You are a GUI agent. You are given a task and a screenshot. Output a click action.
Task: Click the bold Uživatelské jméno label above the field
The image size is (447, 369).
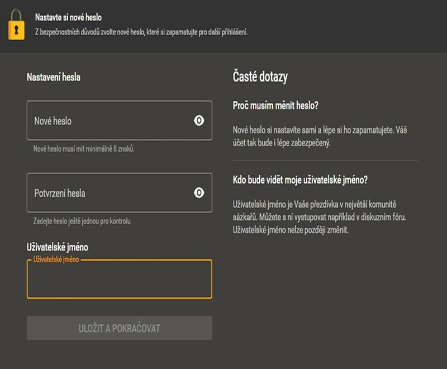coord(57,247)
